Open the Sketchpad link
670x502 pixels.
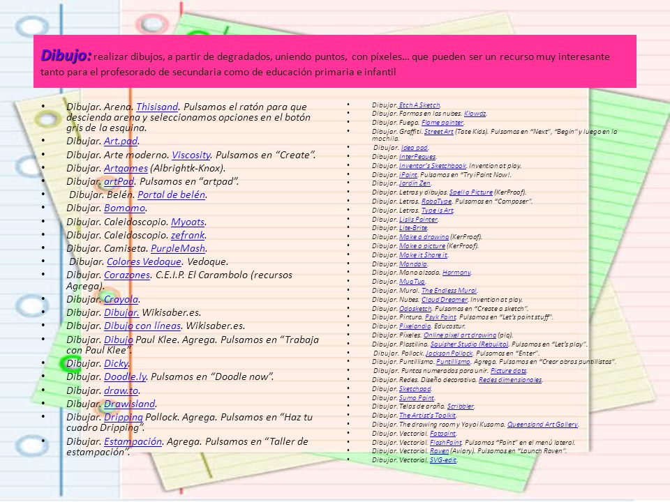tap(415, 389)
